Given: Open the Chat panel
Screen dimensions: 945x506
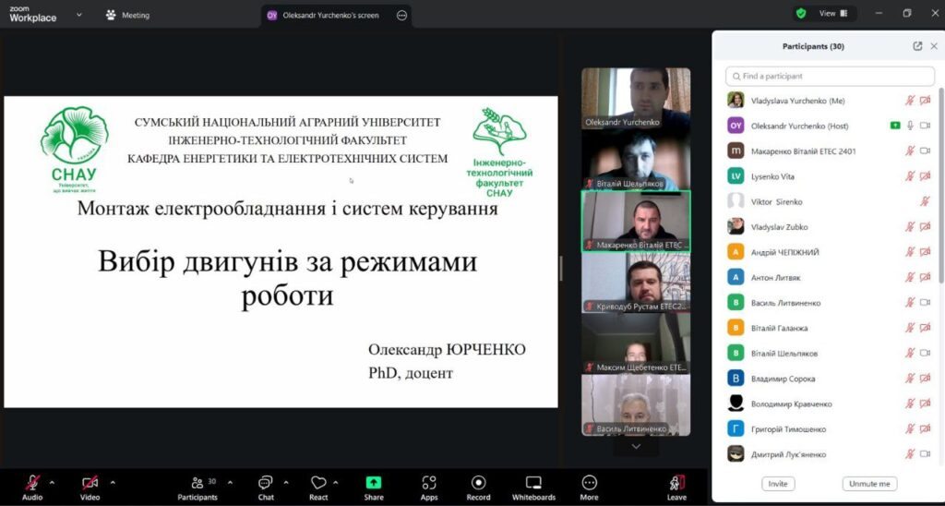Looking at the screenshot, I should coord(266,483).
